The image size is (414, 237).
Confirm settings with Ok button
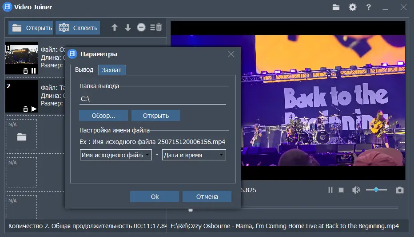click(x=155, y=196)
